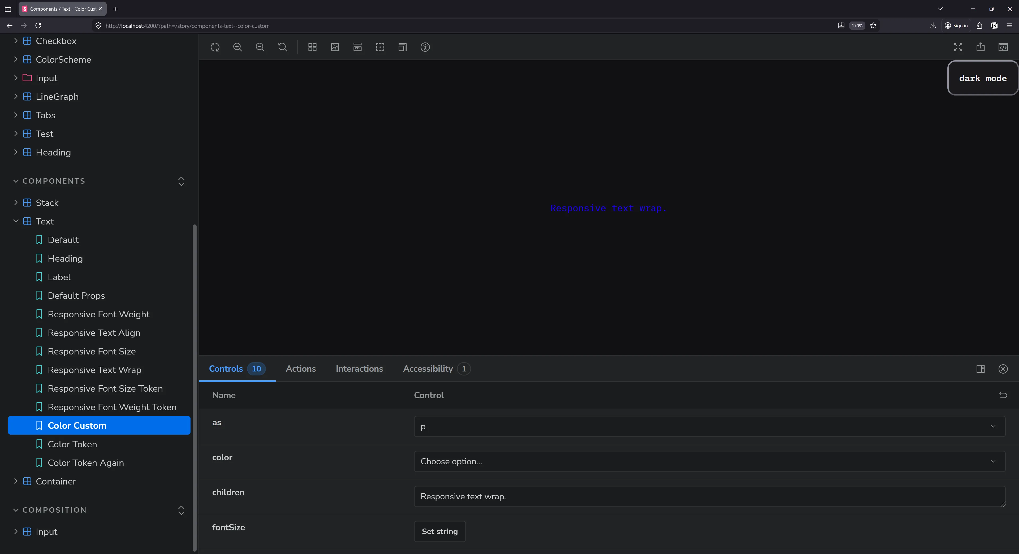Hide the addons panel with X icon

click(x=1003, y=369)
